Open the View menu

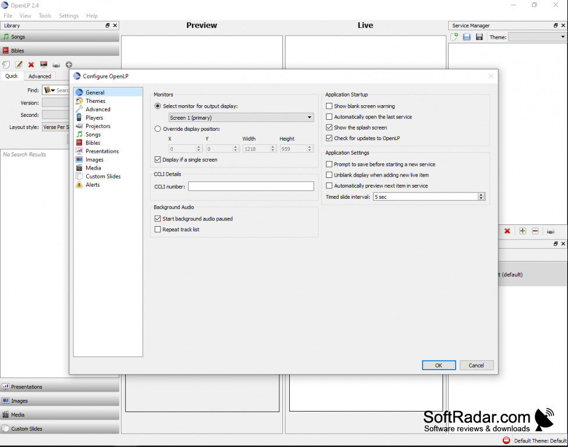click(x=26, y=16)
